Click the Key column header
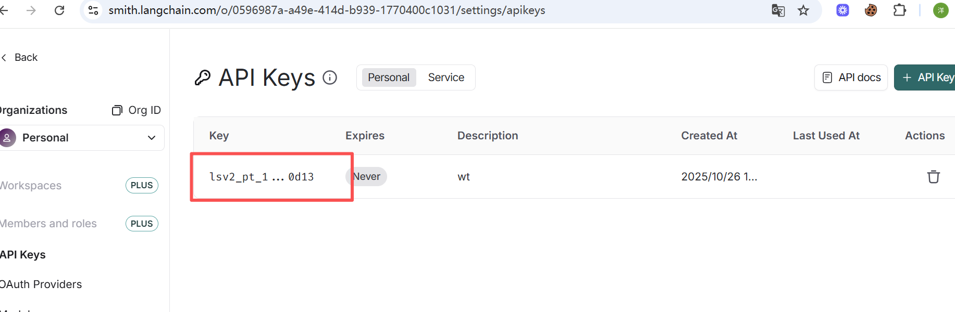This screenshot has width=955, height=312. click(x=219, y=136)
